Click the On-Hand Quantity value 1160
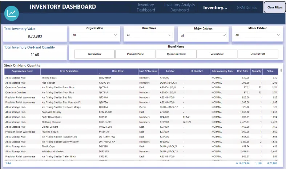The image size is (286, 169). pos(35,55)
